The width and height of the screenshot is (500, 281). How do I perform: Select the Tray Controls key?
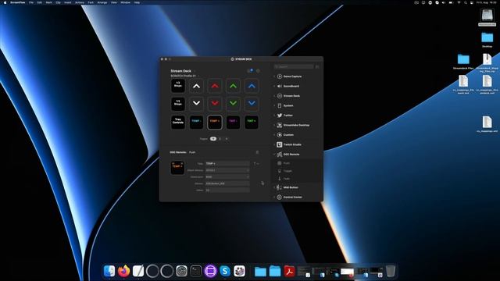click(x=178, y=122)
